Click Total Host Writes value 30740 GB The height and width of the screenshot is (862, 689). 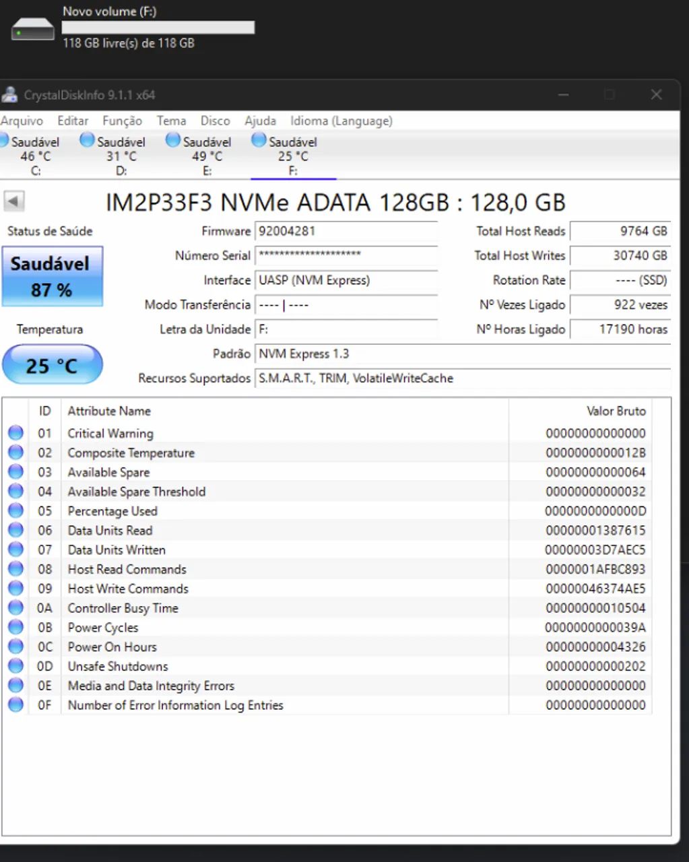pos(620,255)
